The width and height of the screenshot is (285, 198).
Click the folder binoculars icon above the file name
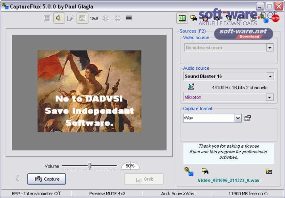205,171
